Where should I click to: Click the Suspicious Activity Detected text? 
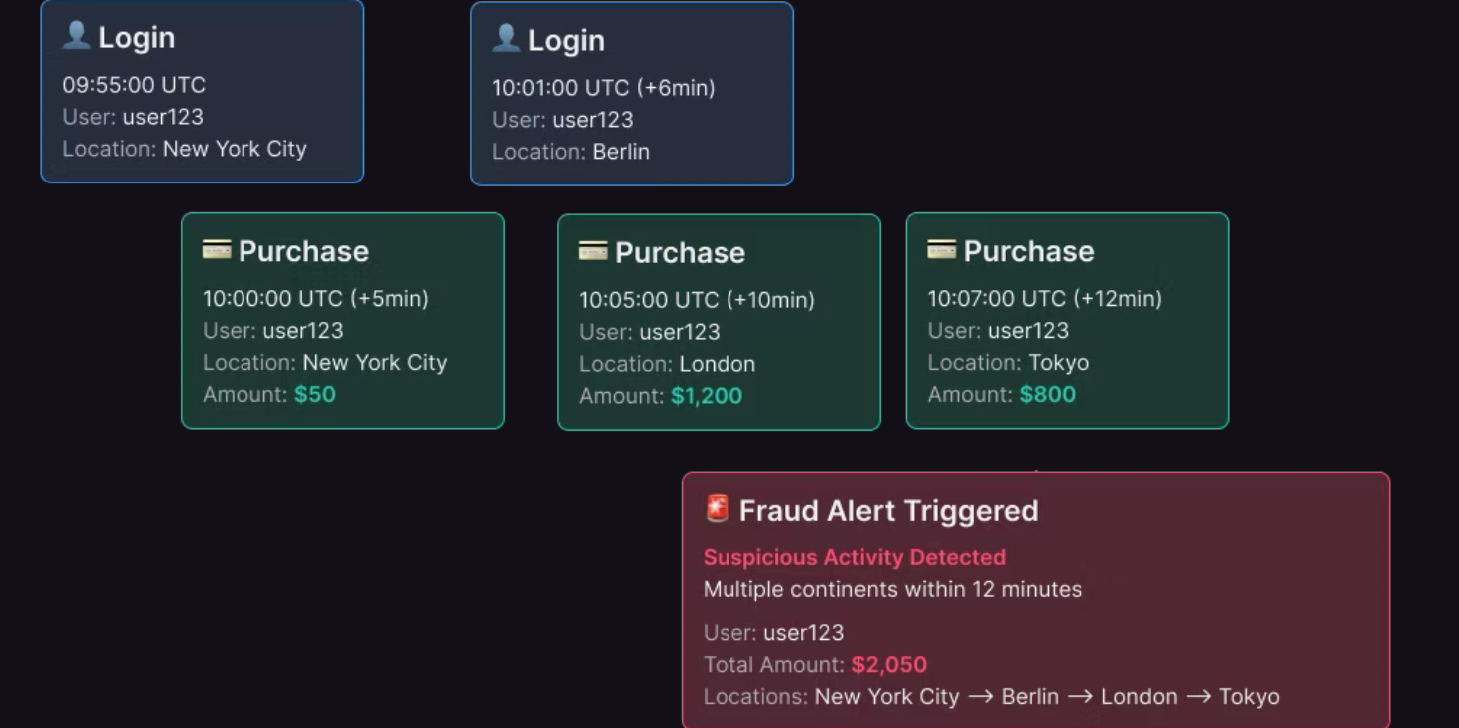pyautogui.click(x=854, y=557)
